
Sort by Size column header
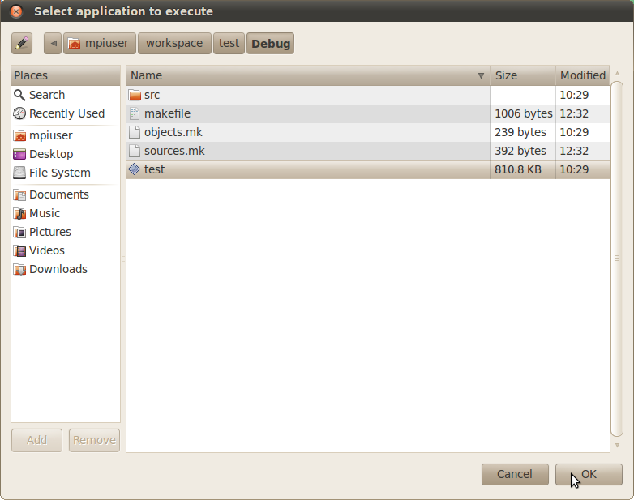point(523,75)
